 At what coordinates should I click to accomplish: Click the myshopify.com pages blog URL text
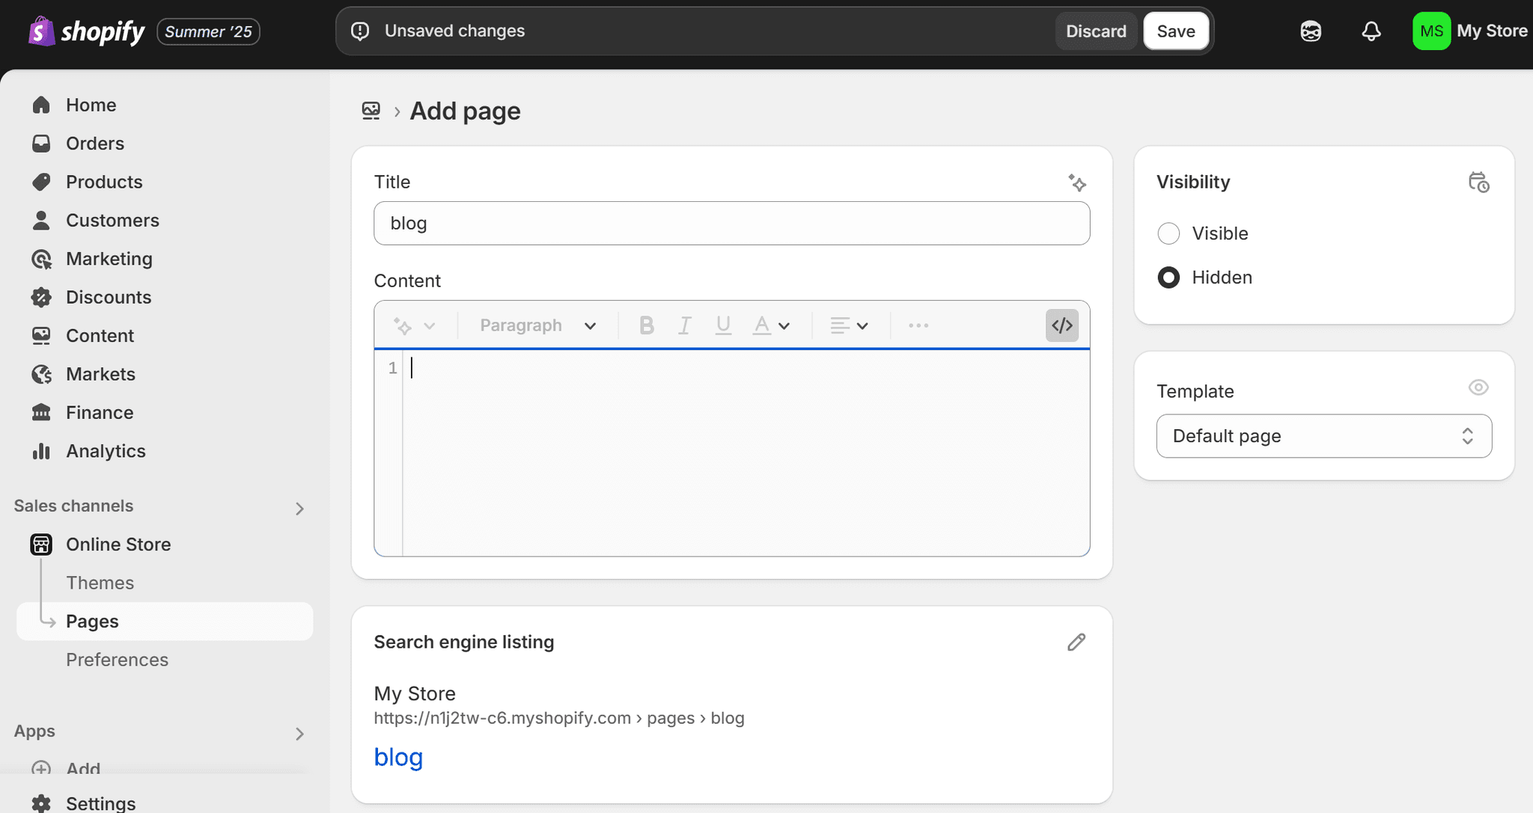tap(559, 718)
